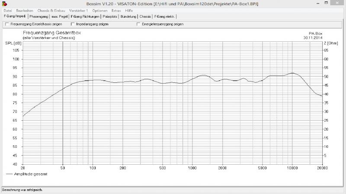This screenshot has height=194, width=346.
Task: Enable Energiefrequenzgang zeigen checkbox
Action: coord(138,24)
